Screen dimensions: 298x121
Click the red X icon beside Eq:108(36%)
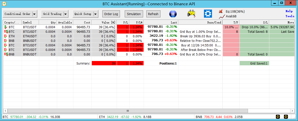pos(221,11)
